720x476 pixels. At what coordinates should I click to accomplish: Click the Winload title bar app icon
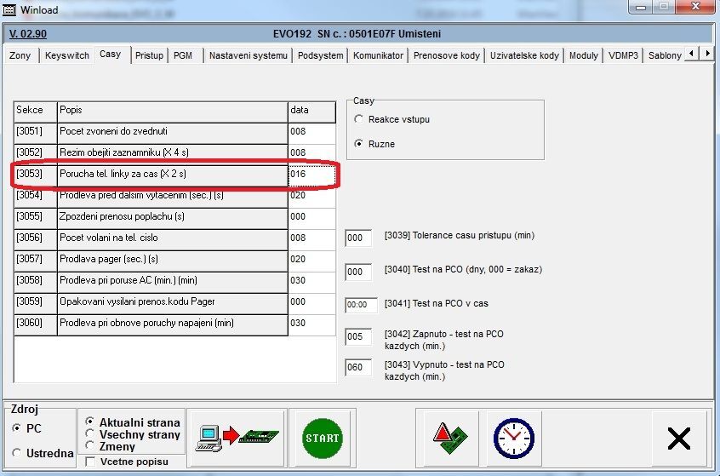(x=9, y=9)
